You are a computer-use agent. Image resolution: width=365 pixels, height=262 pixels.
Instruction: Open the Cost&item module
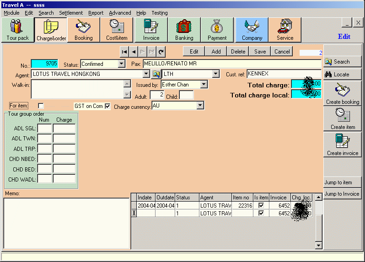[x=117, y=30]
